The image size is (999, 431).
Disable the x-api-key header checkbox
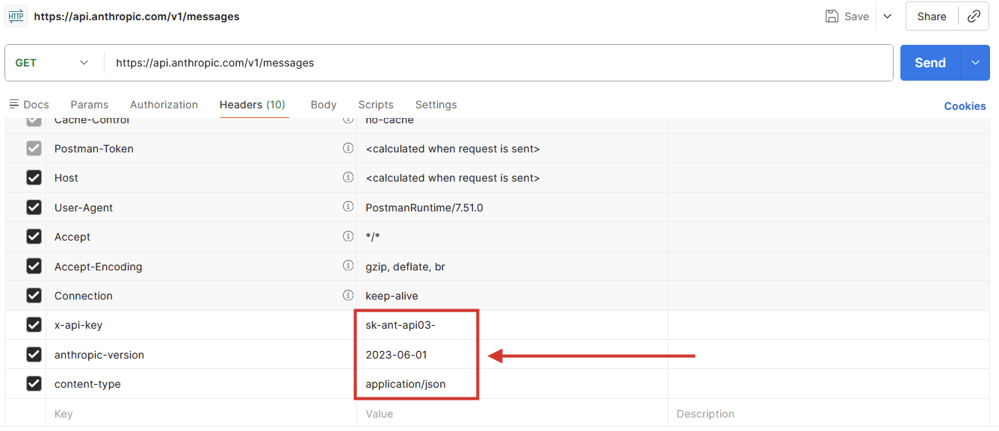[34, 325]
